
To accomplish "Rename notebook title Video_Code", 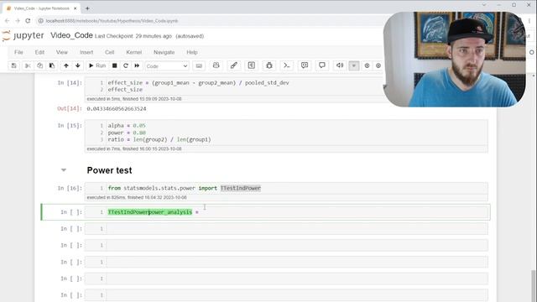I will coord(71,35).
